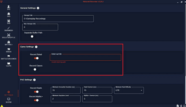The width and height of the screenshot is (186, 107).
Task: Click the Mythic+ Overrun (sec) field
Action: pos(97,99)
